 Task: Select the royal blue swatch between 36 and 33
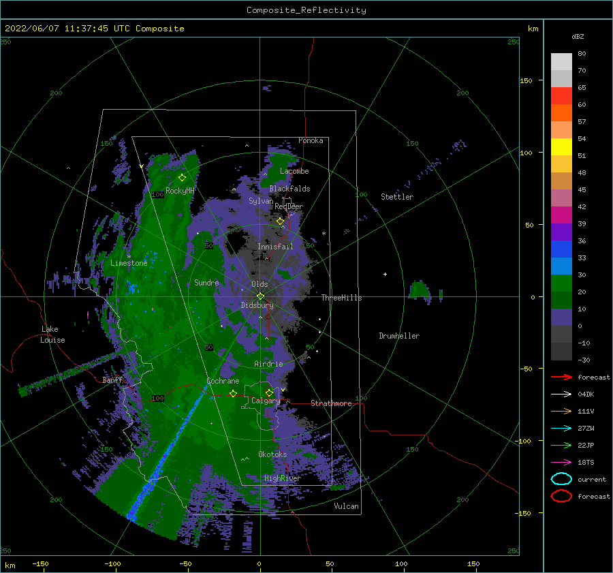click(561, 249)
